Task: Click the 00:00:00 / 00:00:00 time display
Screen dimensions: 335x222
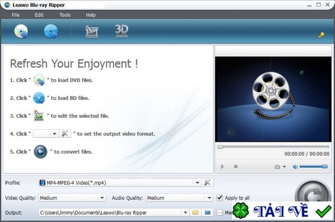Action: (x=307, y=154)
